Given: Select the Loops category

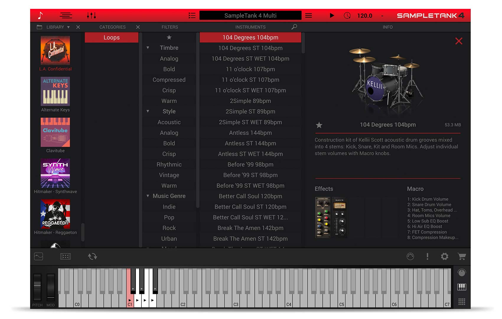Looking at the screenshot, I should (x=112, y=38).
